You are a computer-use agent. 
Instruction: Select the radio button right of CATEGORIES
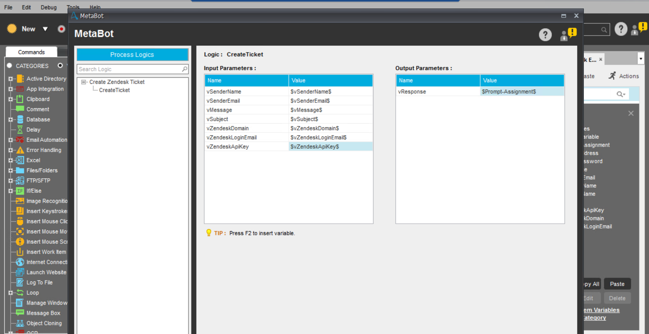coord(60,65)
